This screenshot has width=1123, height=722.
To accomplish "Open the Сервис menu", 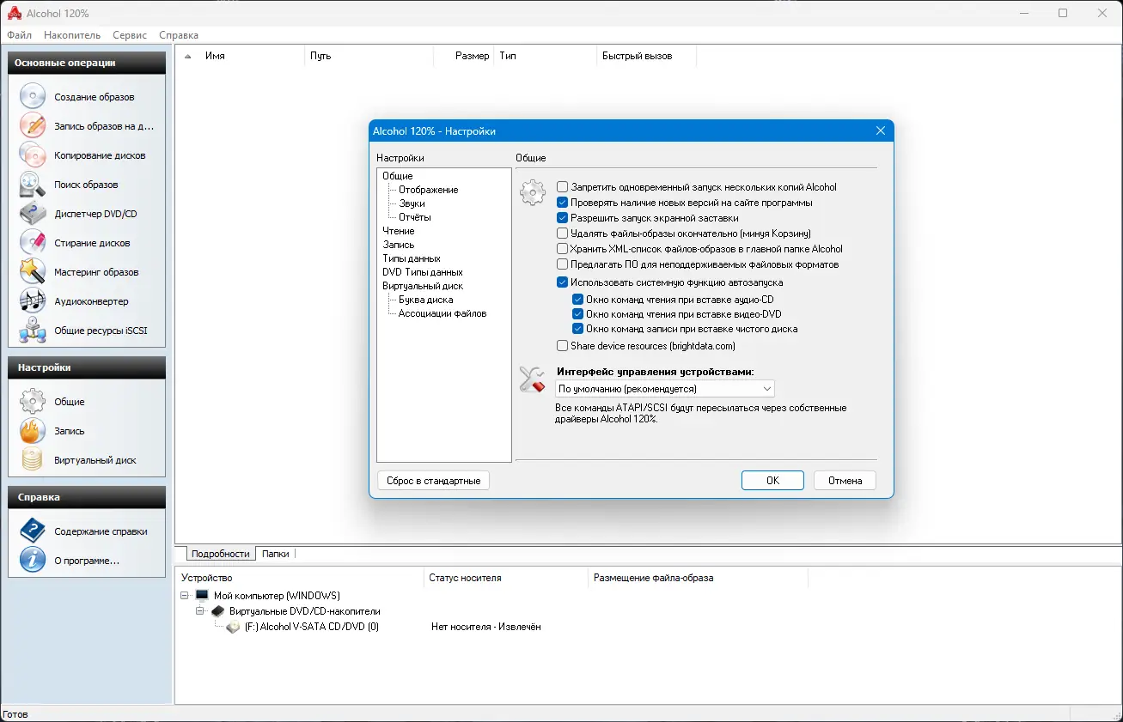I will click(x=130, y=35).
